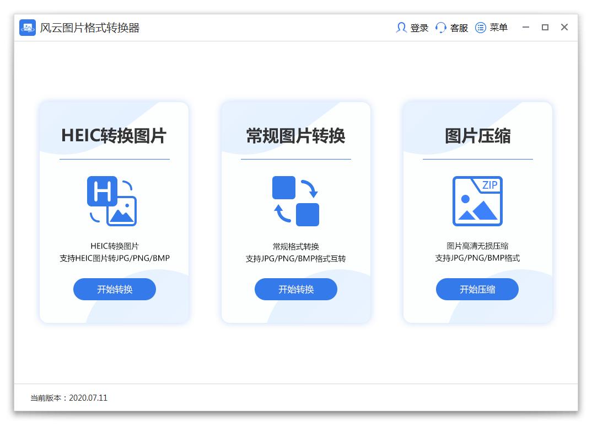Click text 图片高清无损压缩

[477, 246]
